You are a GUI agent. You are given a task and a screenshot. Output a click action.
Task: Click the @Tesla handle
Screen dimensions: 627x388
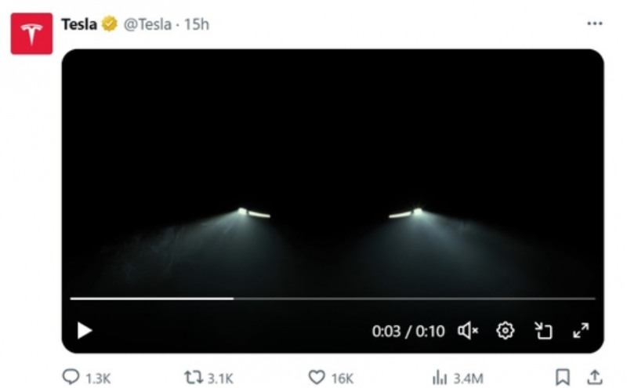click(146, 24)
